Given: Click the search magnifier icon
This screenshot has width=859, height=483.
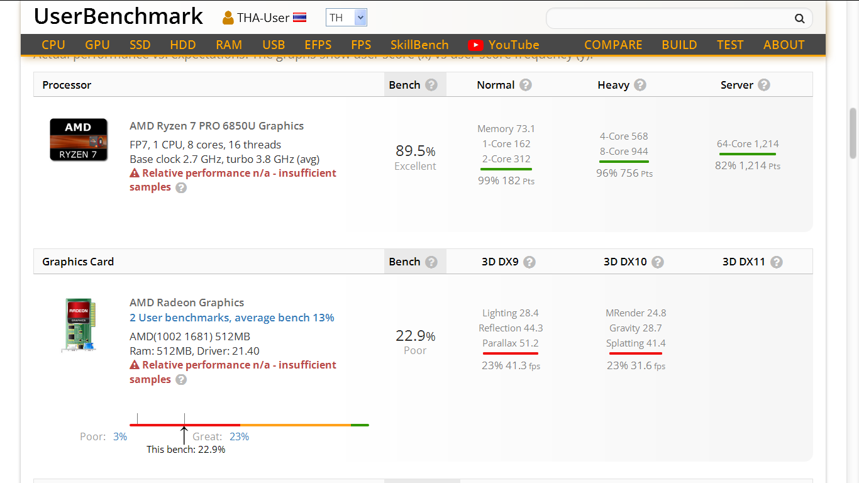Looking at the screenshot, I should tap(799, 18).
